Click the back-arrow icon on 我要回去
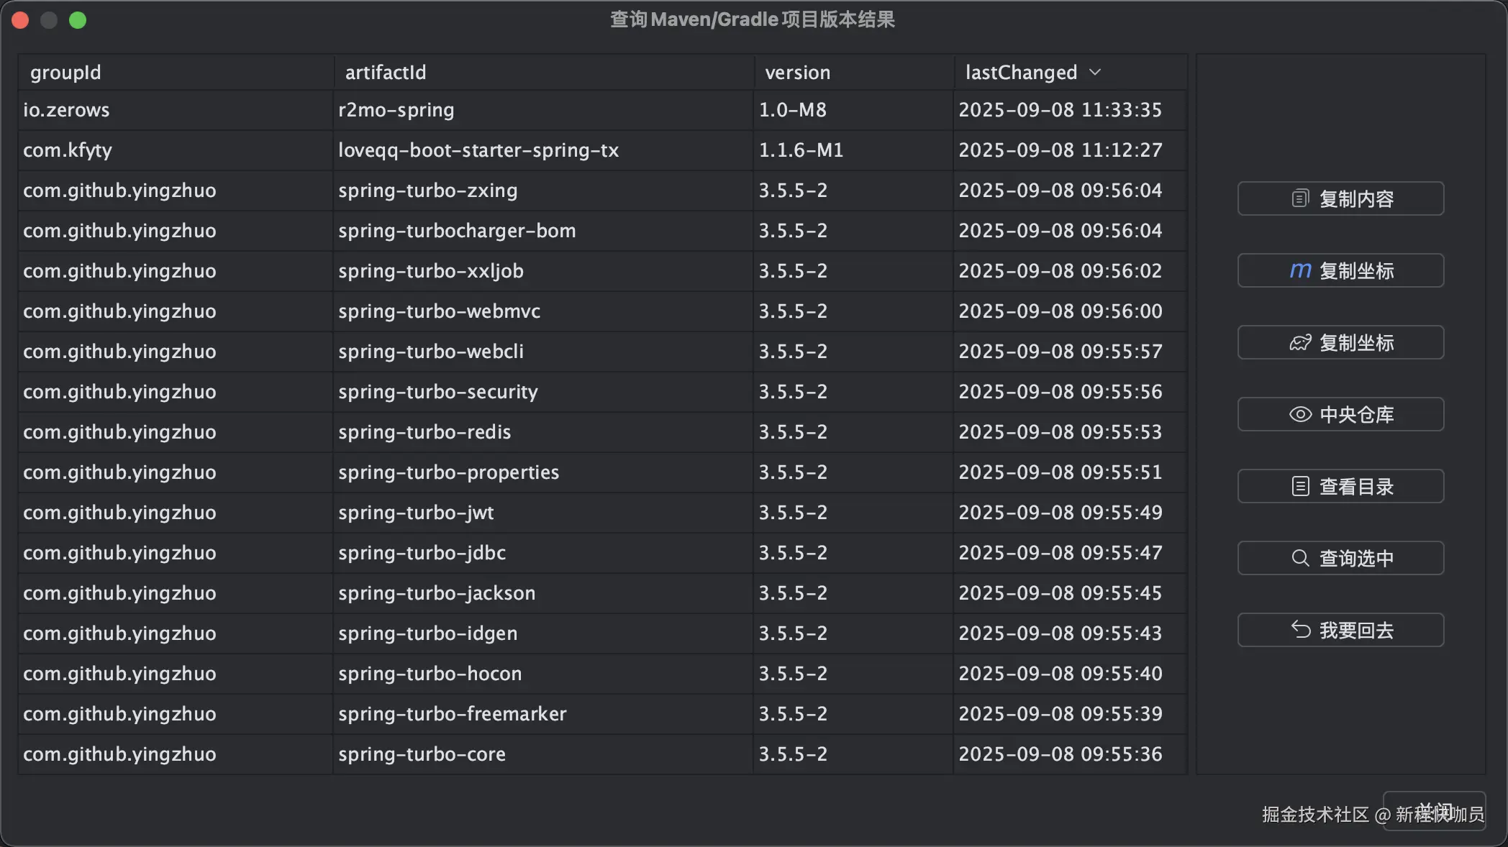Screen dimensions: 1508x847 click(x=1301, y=629)
